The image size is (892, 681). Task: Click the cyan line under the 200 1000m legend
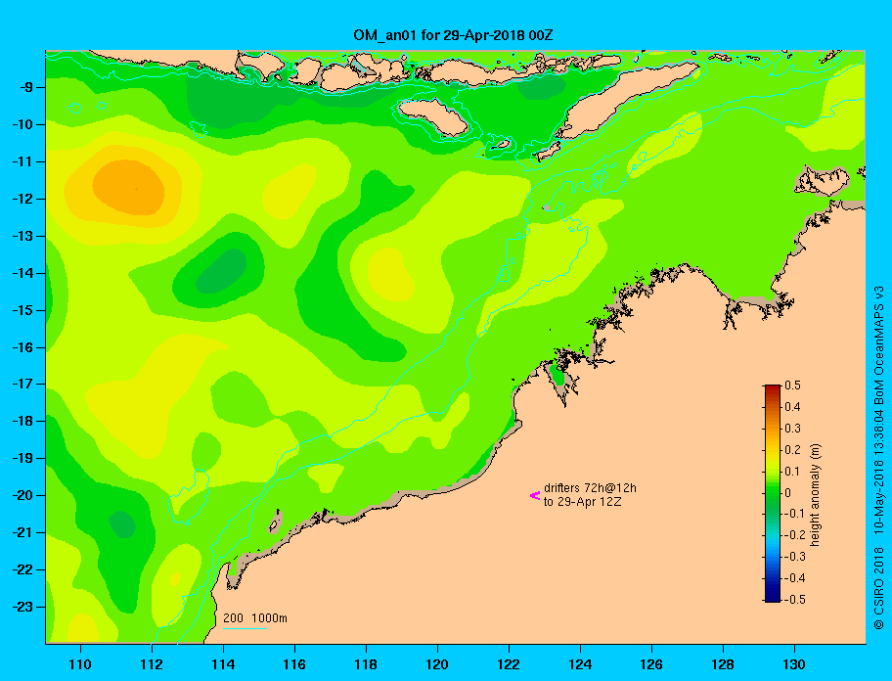pos(245,628)
